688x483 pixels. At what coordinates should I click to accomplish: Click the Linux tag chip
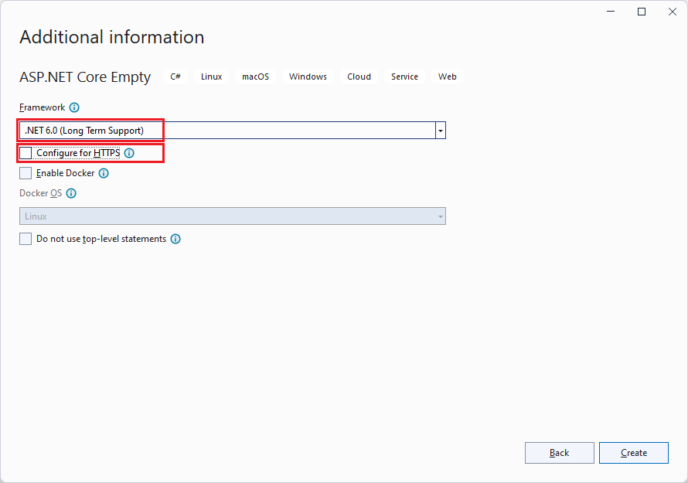211,77
